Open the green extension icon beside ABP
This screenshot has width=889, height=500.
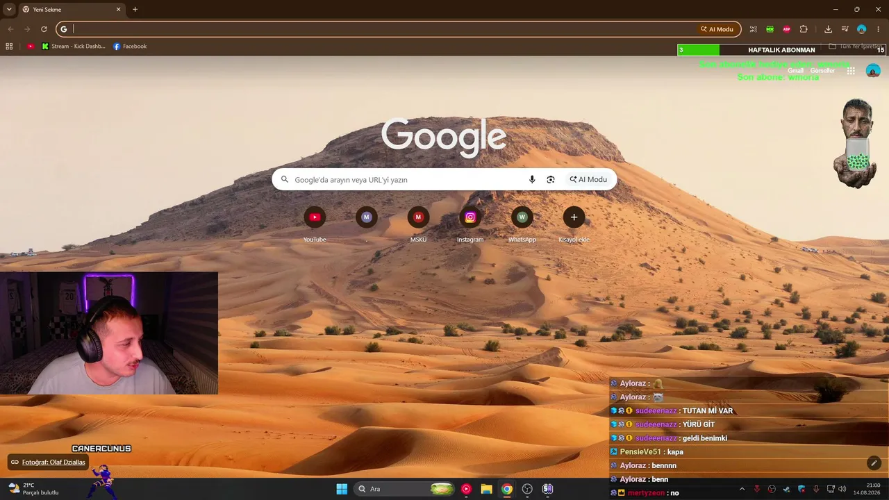[770, 29]
